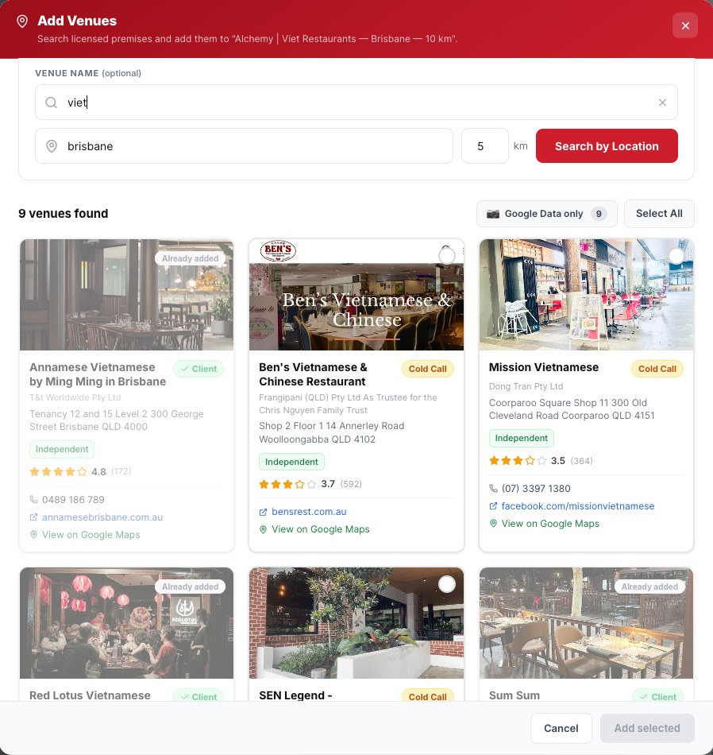Select the SEN Legend card checkbox circle
This screenshot has width=713, height=755.
[x=447, y=584]
